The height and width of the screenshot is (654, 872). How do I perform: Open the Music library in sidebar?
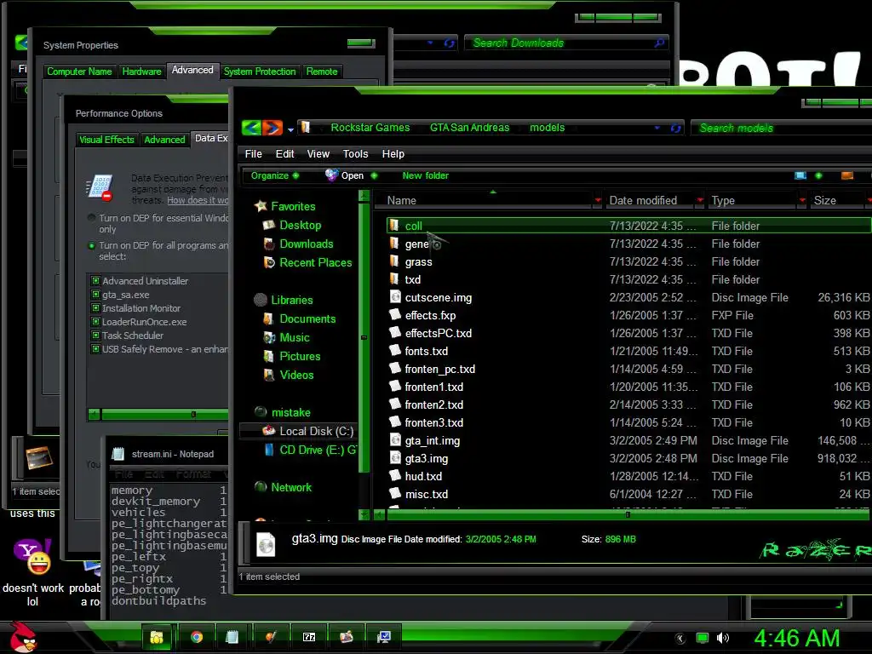294,338
